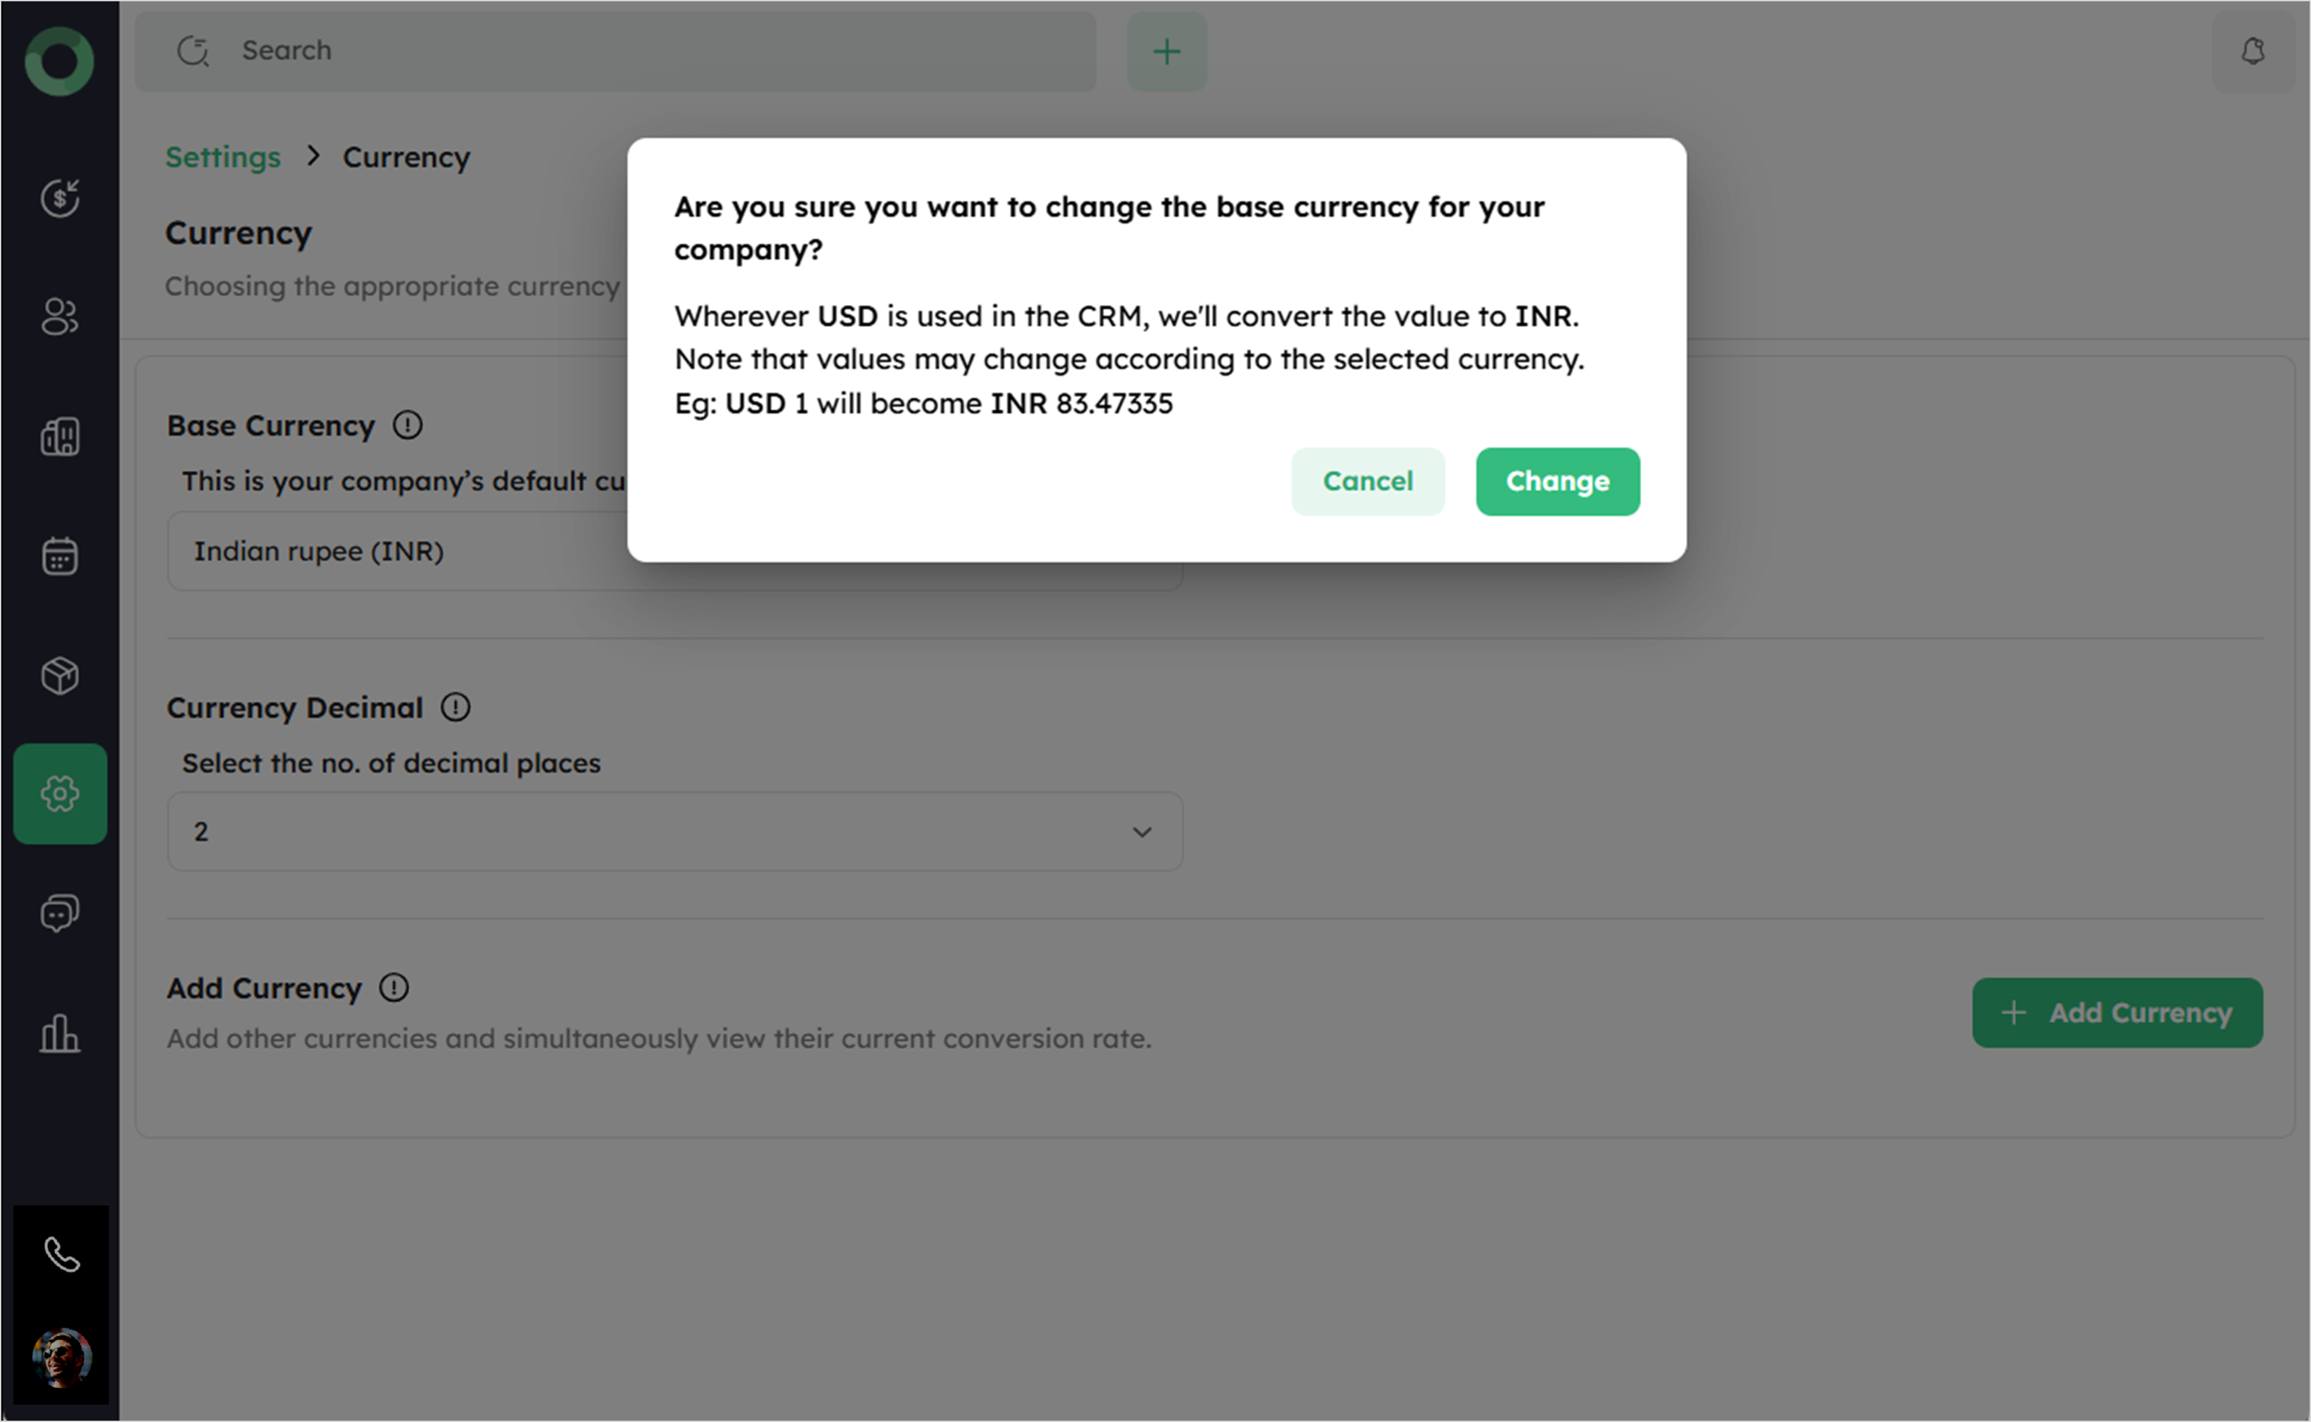Open the Indian rupee base currency dropdown

click(395, 551)
